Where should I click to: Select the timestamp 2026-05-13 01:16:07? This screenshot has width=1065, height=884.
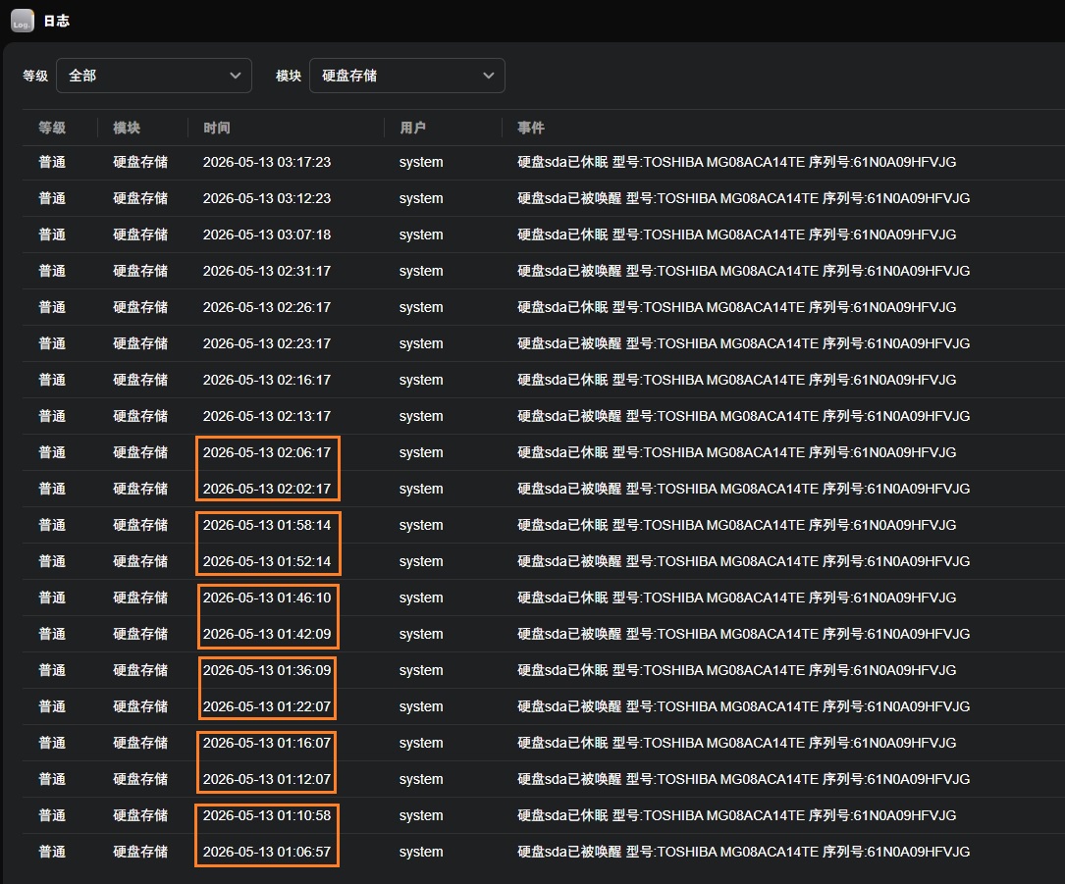pos(267,744)
